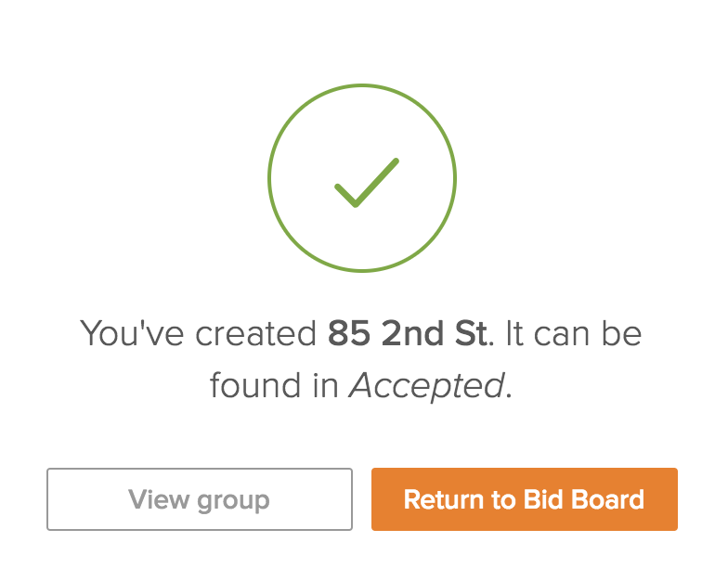
Task: Go back using the orange Bid Board button
Action: click(x=524, y=499)
